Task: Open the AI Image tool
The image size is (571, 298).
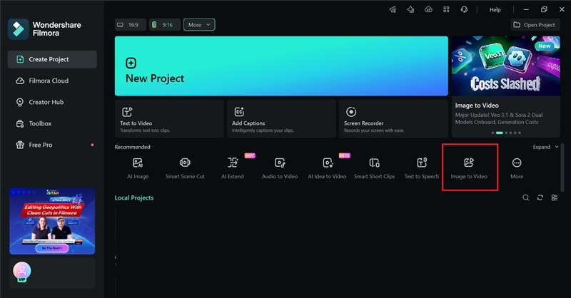Action: [138, 168]
